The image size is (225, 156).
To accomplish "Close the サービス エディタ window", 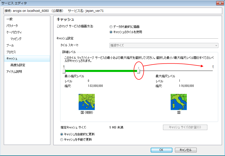I will 220,3.
